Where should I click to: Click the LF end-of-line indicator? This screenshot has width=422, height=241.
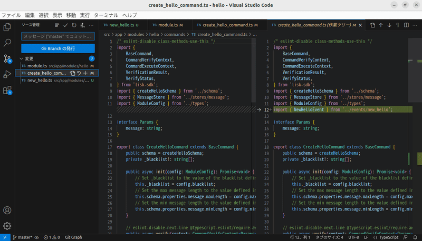coord(366,237)
